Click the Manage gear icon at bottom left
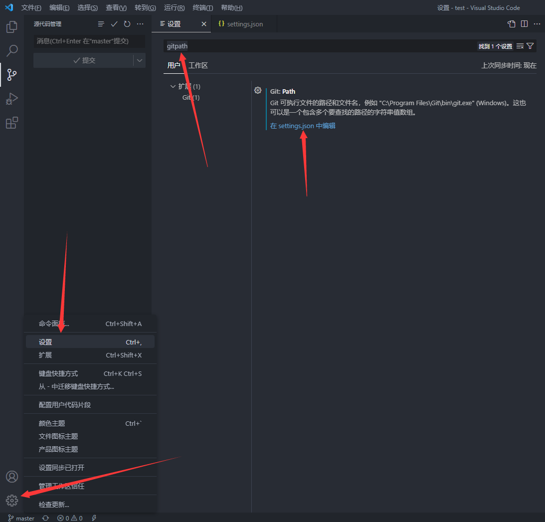 (x=12, y=501)
